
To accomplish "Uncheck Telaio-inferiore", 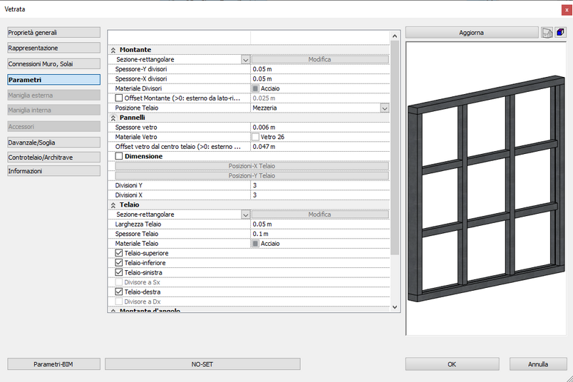I will click(x=119, y=262).
